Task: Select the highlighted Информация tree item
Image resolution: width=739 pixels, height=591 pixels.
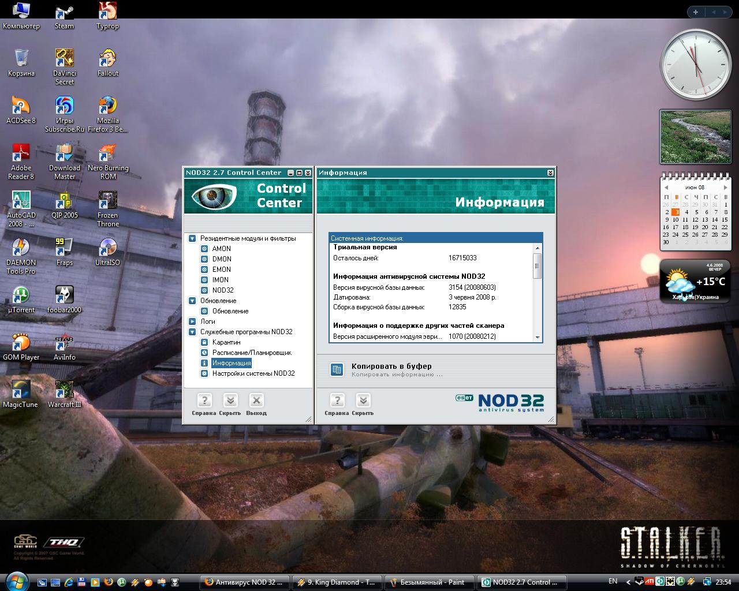Action: click(x=232, y=363)
